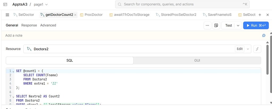The width and height of the screenshot is (272, 109).
Task: Open the awaitTfrDocToStorage tab
Action: (129, 15)
